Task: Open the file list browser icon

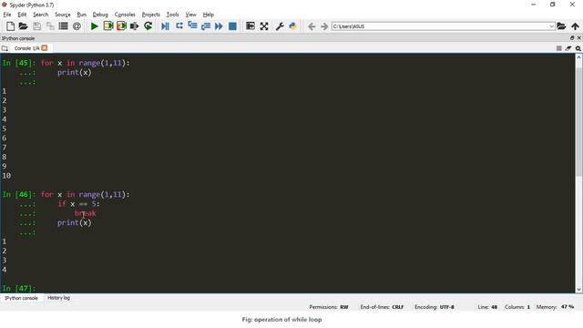Action: point(63,26)
